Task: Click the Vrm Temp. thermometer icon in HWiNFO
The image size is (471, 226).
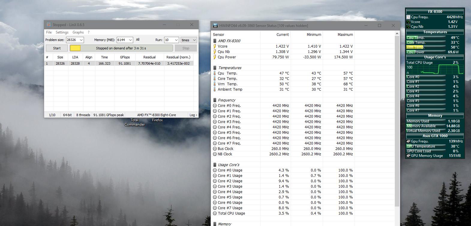Action: click(215, 84)
